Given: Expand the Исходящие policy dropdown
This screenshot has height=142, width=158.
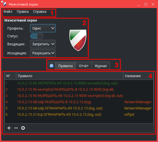Looking at the screenshot, I should click(x=43, y=53).
